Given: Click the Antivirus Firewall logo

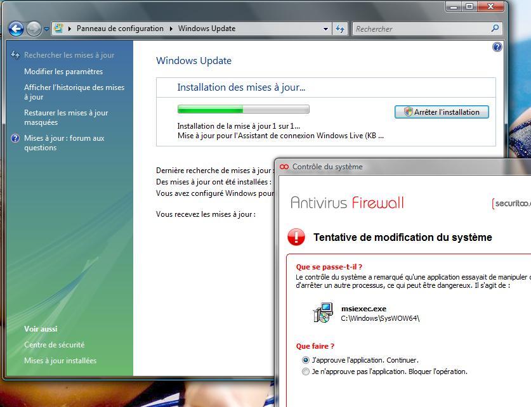Looking at the screenshot, I should 348,203.
